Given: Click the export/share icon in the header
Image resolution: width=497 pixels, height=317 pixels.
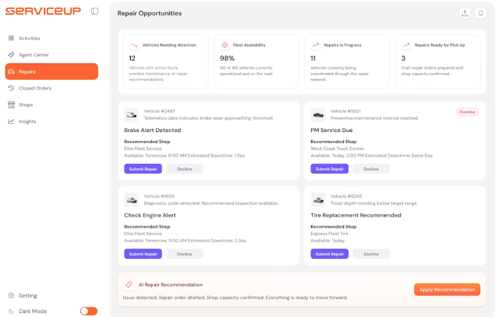Looking at the screenshot, I should [465, 14].
